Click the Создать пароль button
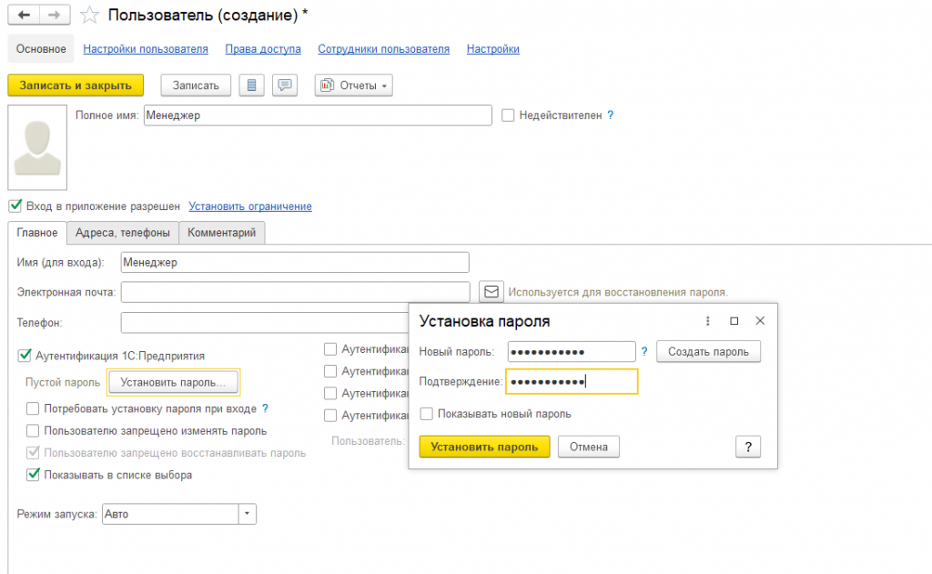This screenshot has height=574, width=932. click(708, 352)
